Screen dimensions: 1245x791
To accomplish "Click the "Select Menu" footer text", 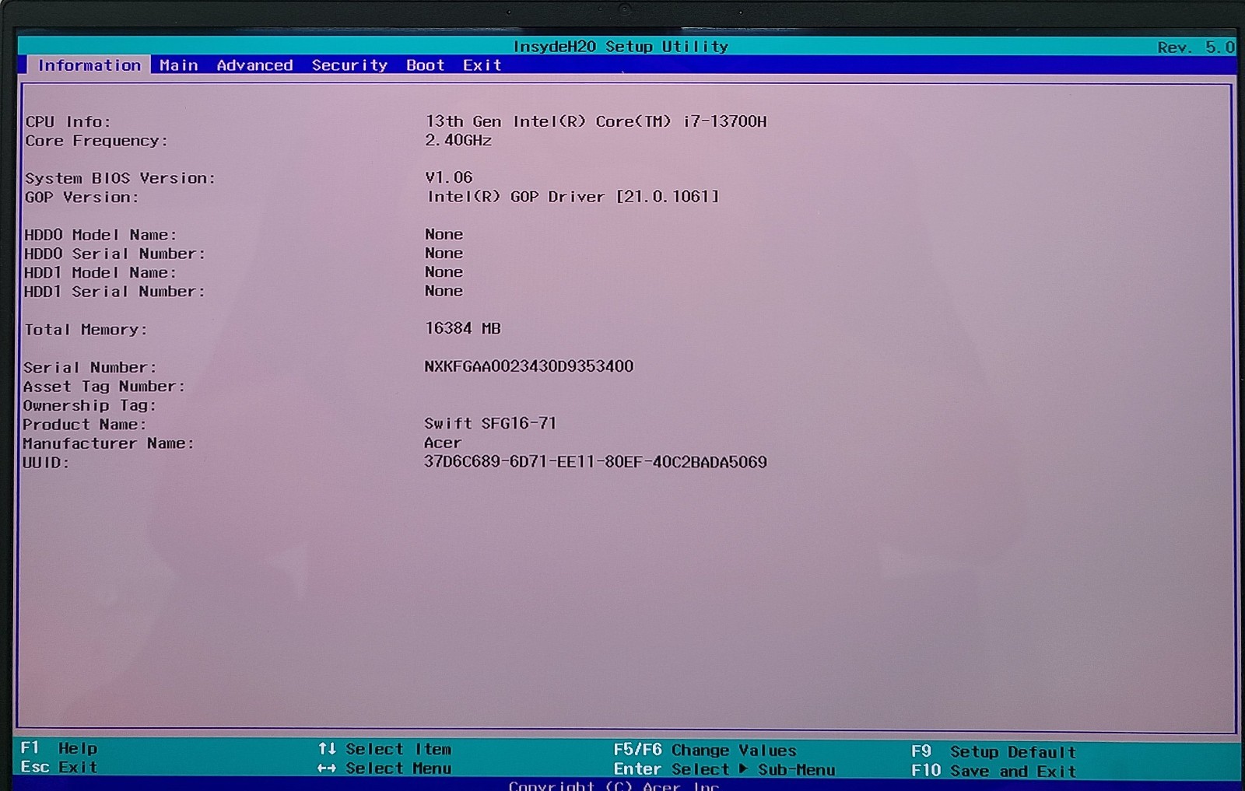I will tap(398, 768).
